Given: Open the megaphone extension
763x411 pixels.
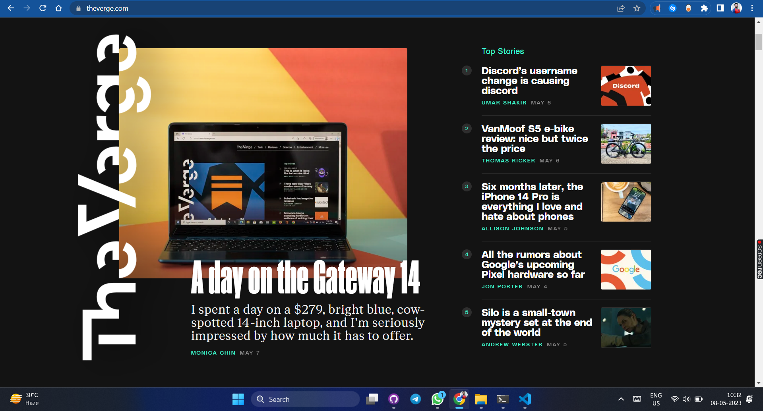Looking at the screenshot, I should point(657,8).
